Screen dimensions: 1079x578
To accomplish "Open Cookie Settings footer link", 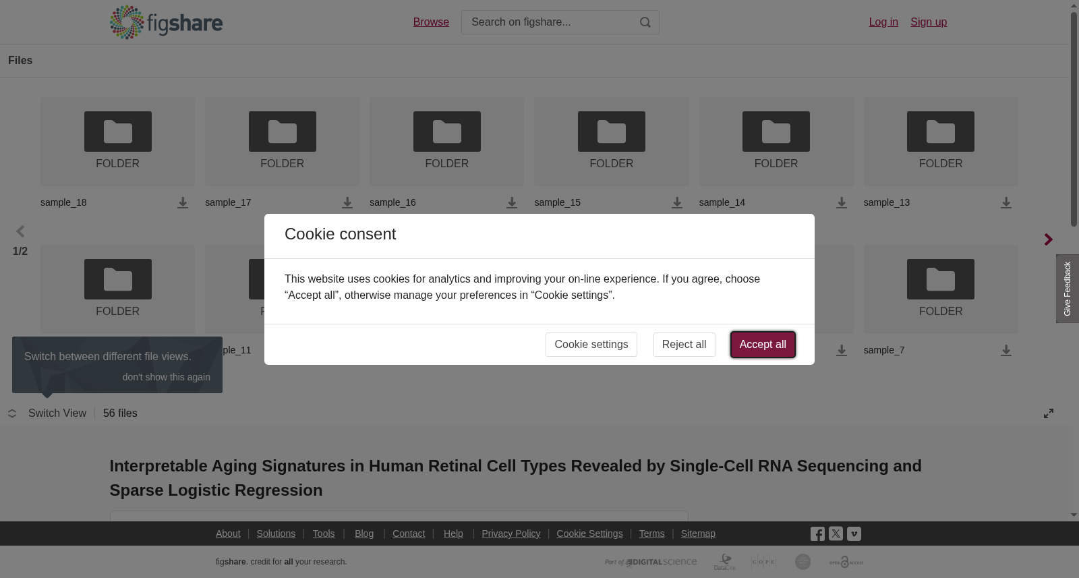I will tap(589, 533).
